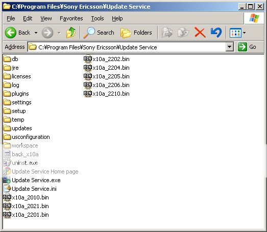Select the Update Service.exe icon
This screenshot has height=232, width=267.
[x=7, y=180]
